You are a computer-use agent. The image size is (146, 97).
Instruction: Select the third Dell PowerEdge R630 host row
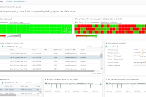[x=50, y=61]
